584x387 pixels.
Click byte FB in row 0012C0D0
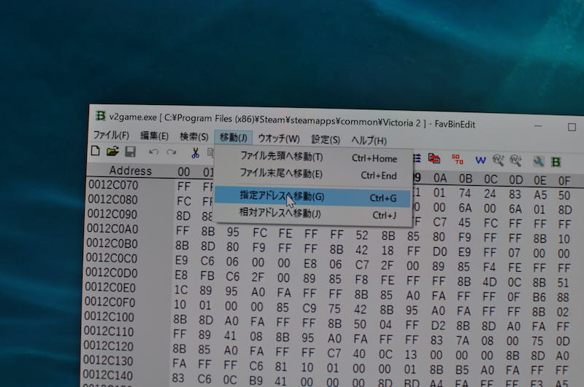coord(207,275)
